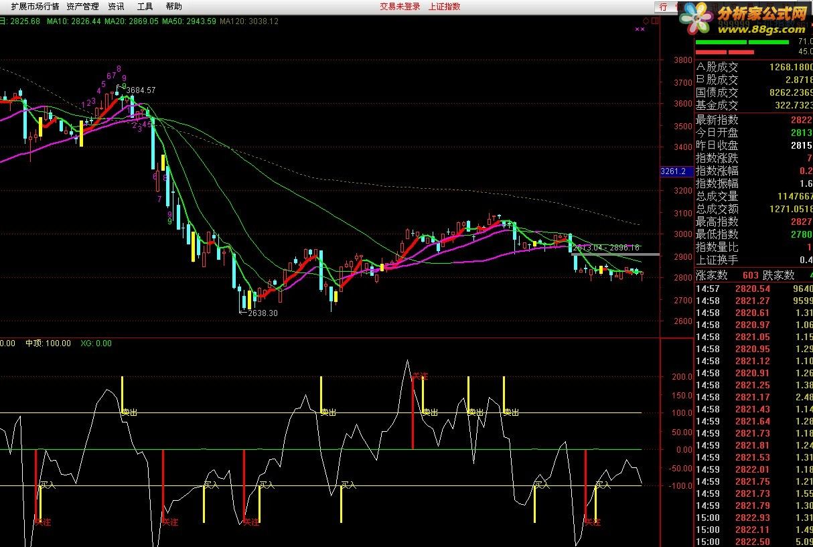Select the 14:57 tick row at 2821.27
813x547 pixels.
point(753,301)
